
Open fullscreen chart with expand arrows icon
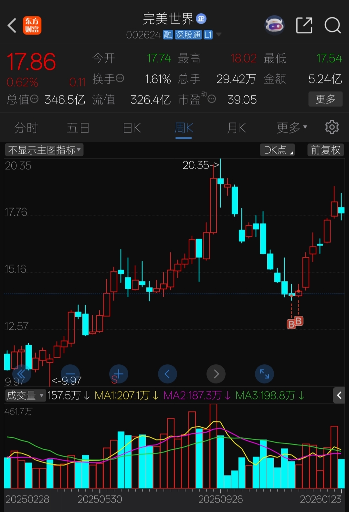265,374
